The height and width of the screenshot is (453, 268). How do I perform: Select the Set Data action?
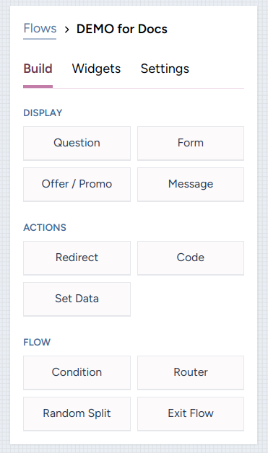[x=77, y=299]
